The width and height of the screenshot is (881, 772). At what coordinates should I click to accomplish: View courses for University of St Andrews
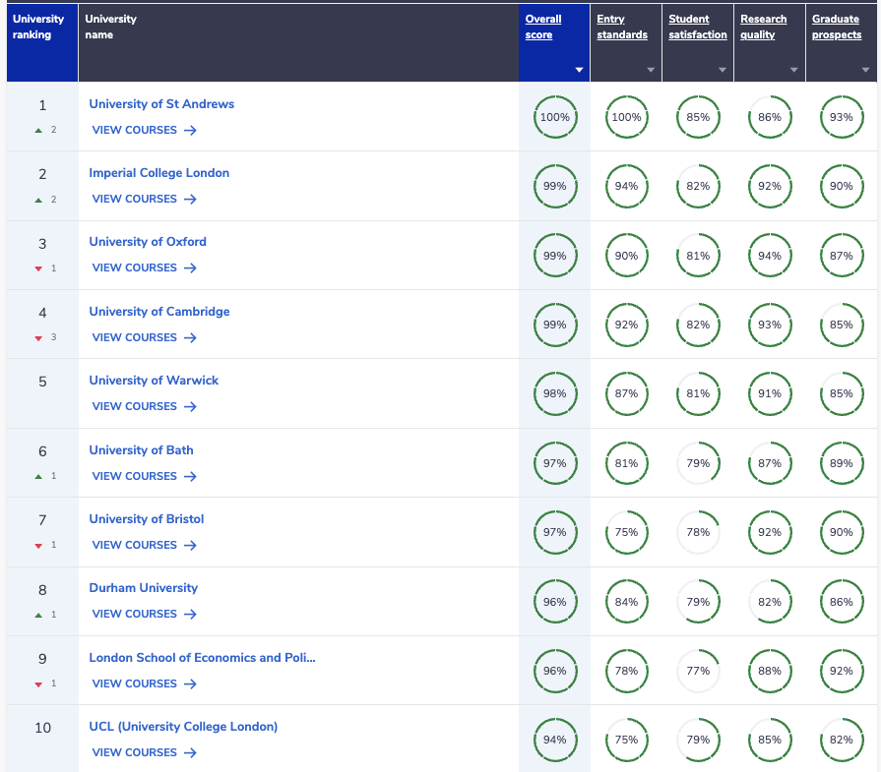pyautogui.click(x=145, y=130)
